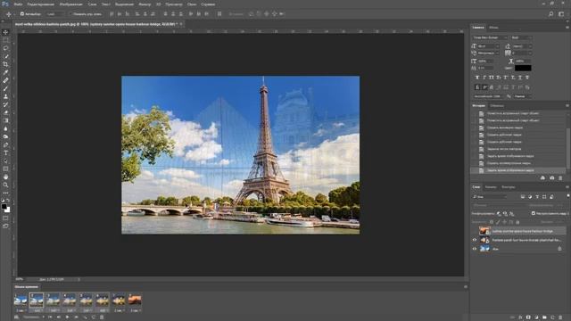Go to the first animation frame
Viewport: 571px width, 321px height.
pos(50,317)
